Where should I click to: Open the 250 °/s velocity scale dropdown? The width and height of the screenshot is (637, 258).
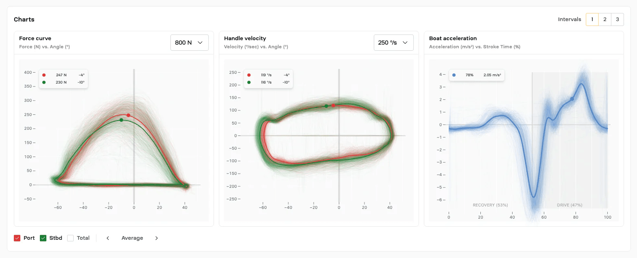tap(393, 43)
